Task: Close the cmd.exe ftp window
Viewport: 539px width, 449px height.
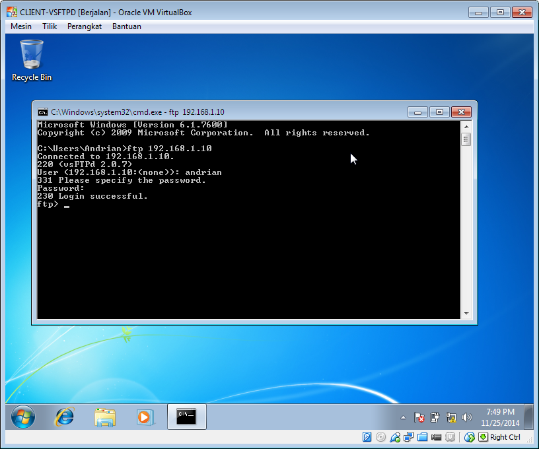Action: [x=461, y=112]
